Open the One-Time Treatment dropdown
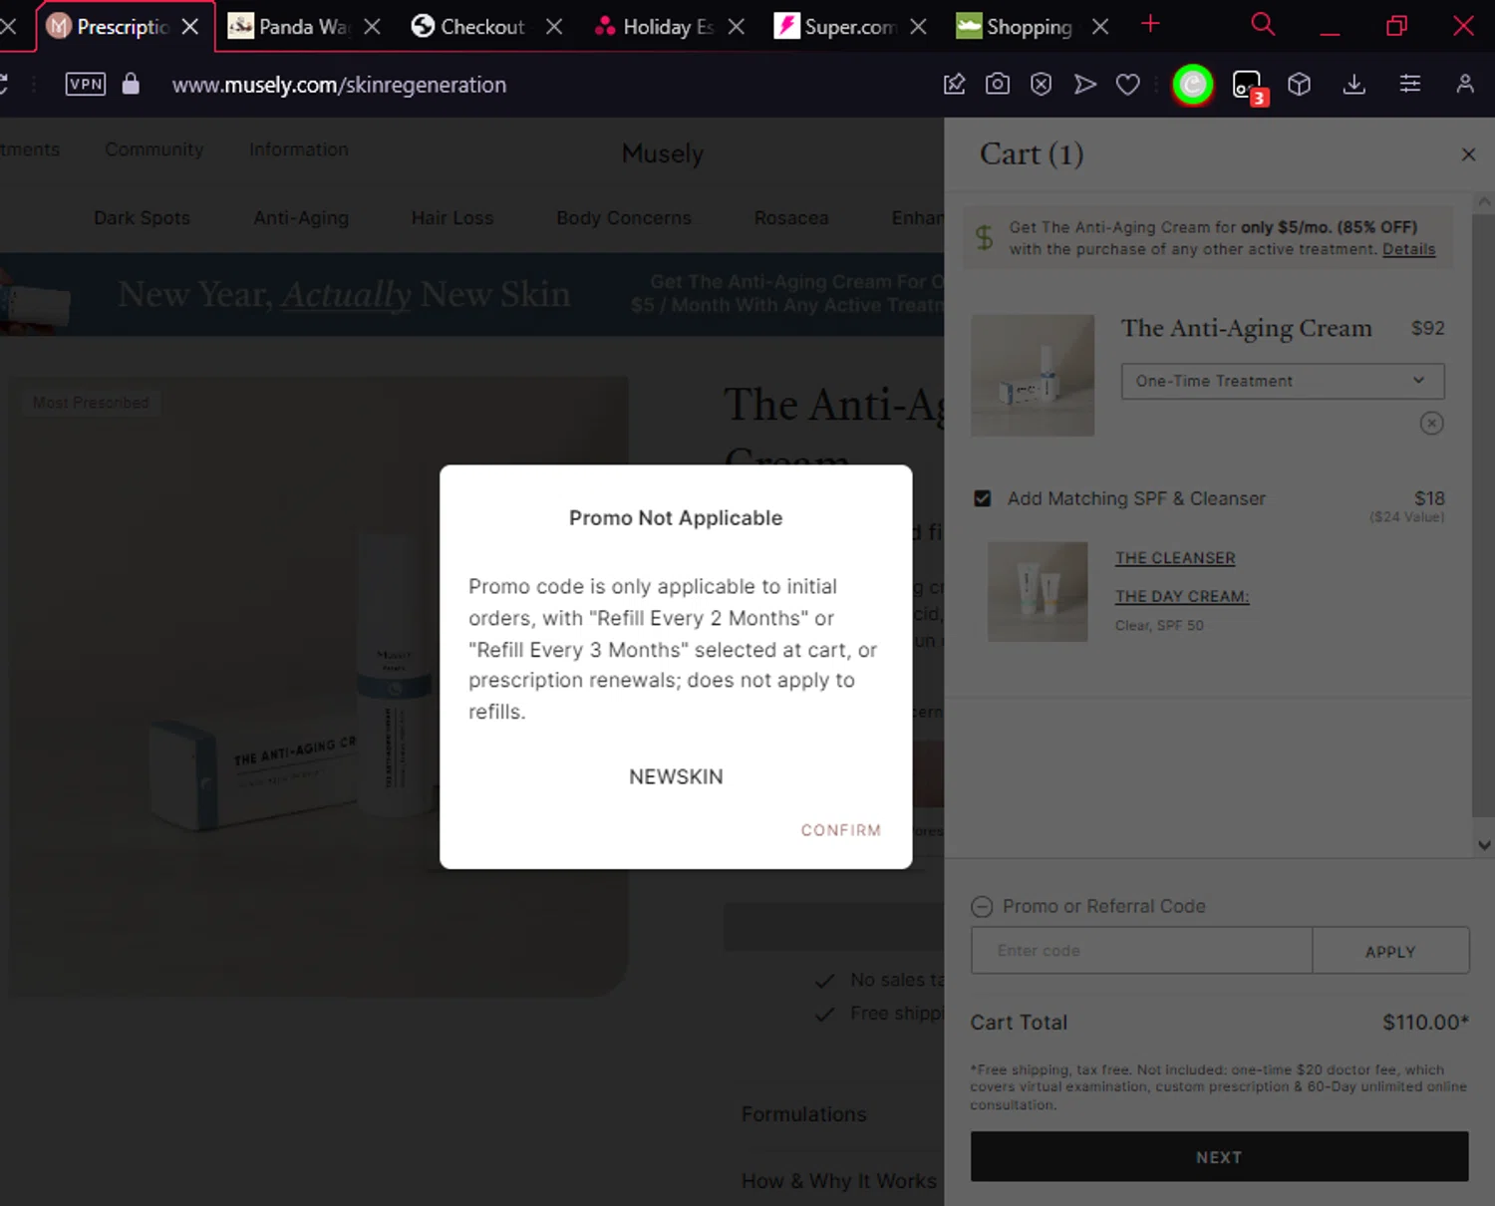1495x1206 pixels. tap(1282, 381)
